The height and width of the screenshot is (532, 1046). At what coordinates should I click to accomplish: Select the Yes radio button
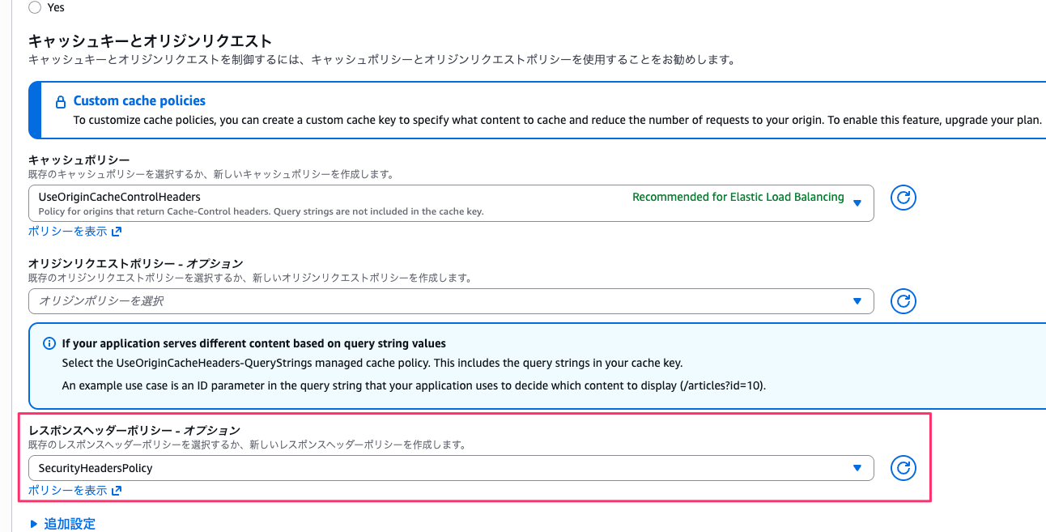[x=35, y=7]
